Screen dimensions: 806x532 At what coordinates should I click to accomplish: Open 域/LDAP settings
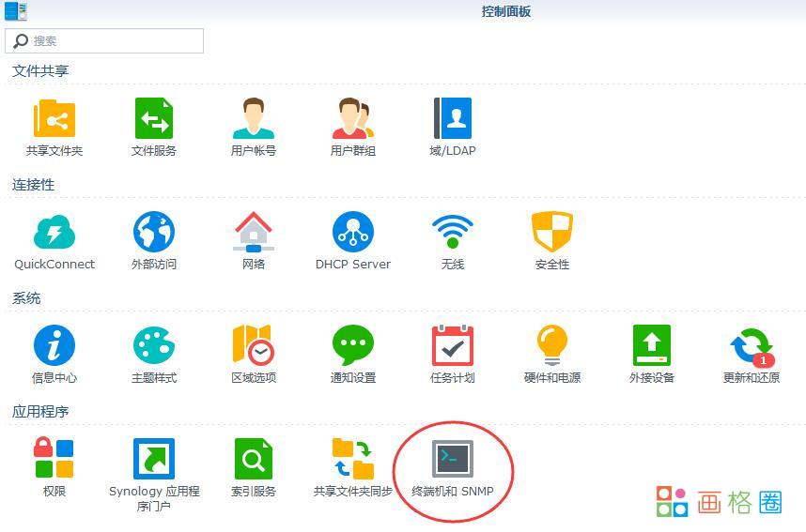click(453, 118)
